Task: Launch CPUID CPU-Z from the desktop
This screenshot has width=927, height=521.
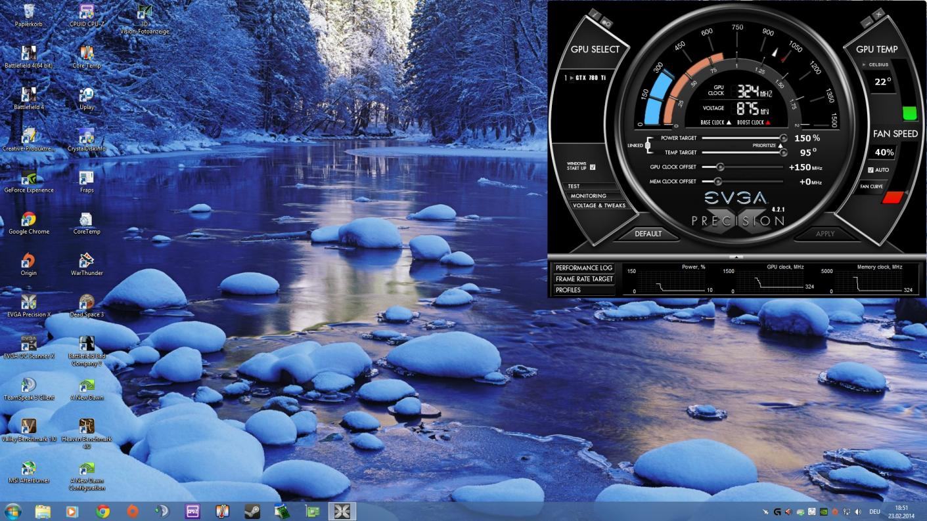Action: pyautogui.click(x=87, y=16)
